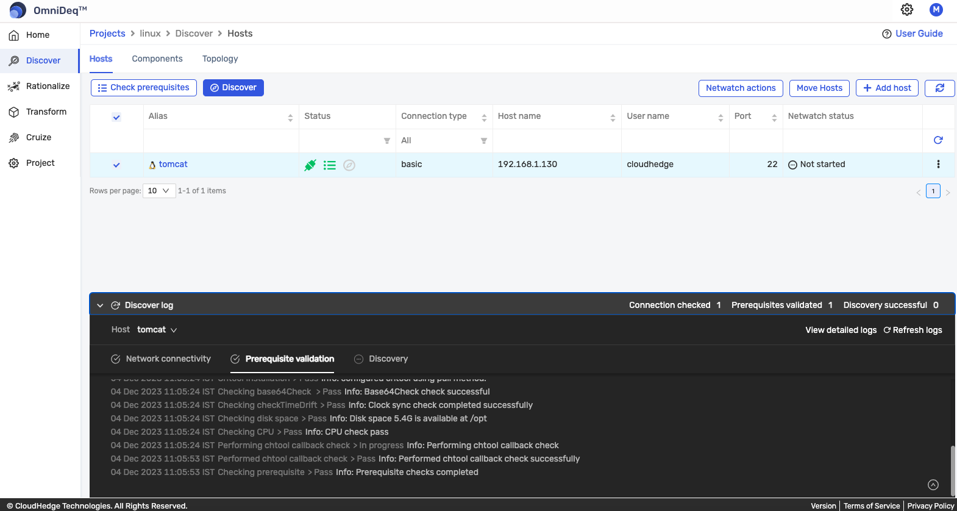Click the Status column filter icon
This screenshot has width=957, height=511.
coord(386,141)
